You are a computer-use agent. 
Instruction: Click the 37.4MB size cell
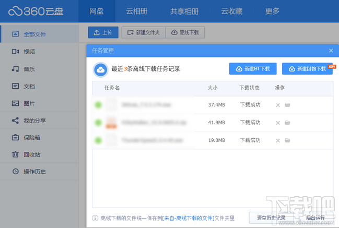pos(216,105)
